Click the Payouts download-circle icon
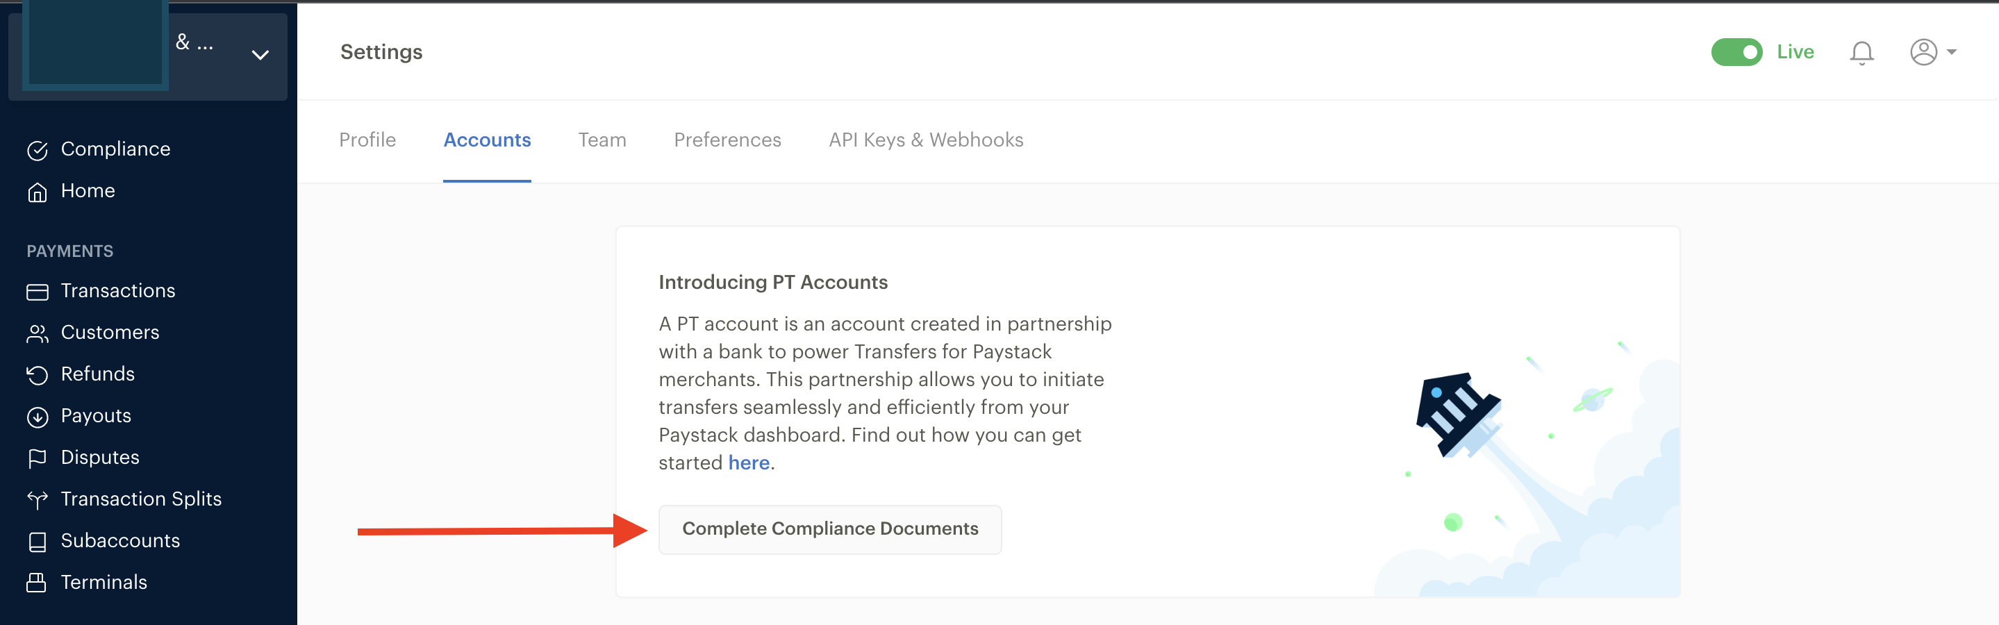Viewport: 1999px width, 625px height. 38,417
